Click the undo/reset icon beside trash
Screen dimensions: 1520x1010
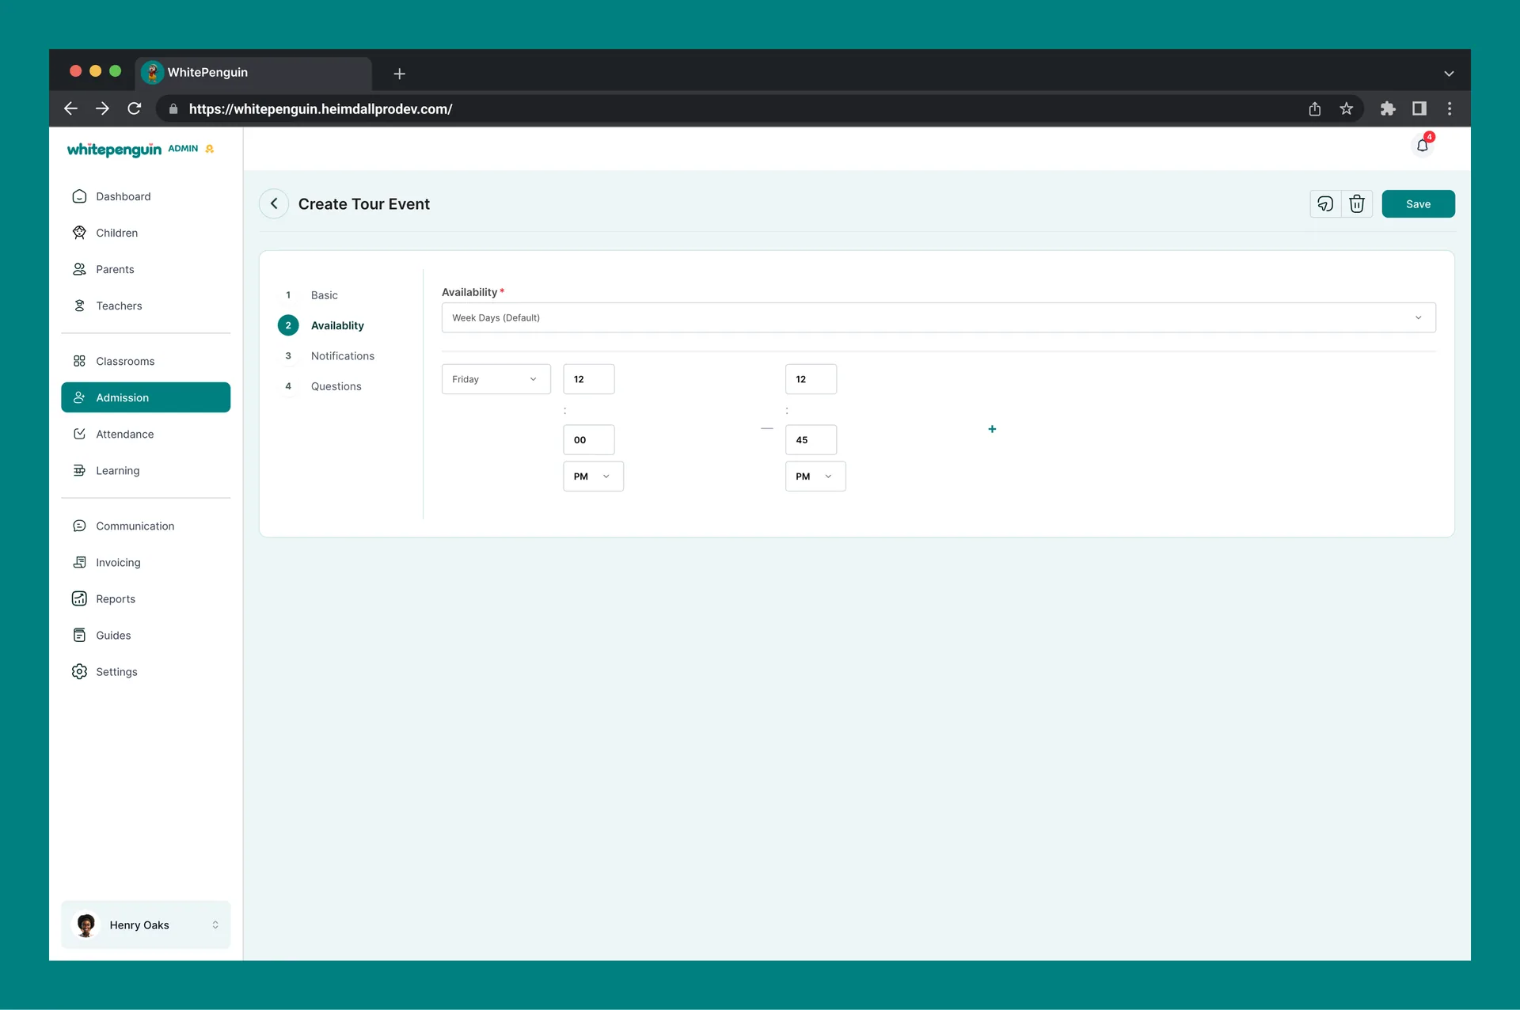1325,204
